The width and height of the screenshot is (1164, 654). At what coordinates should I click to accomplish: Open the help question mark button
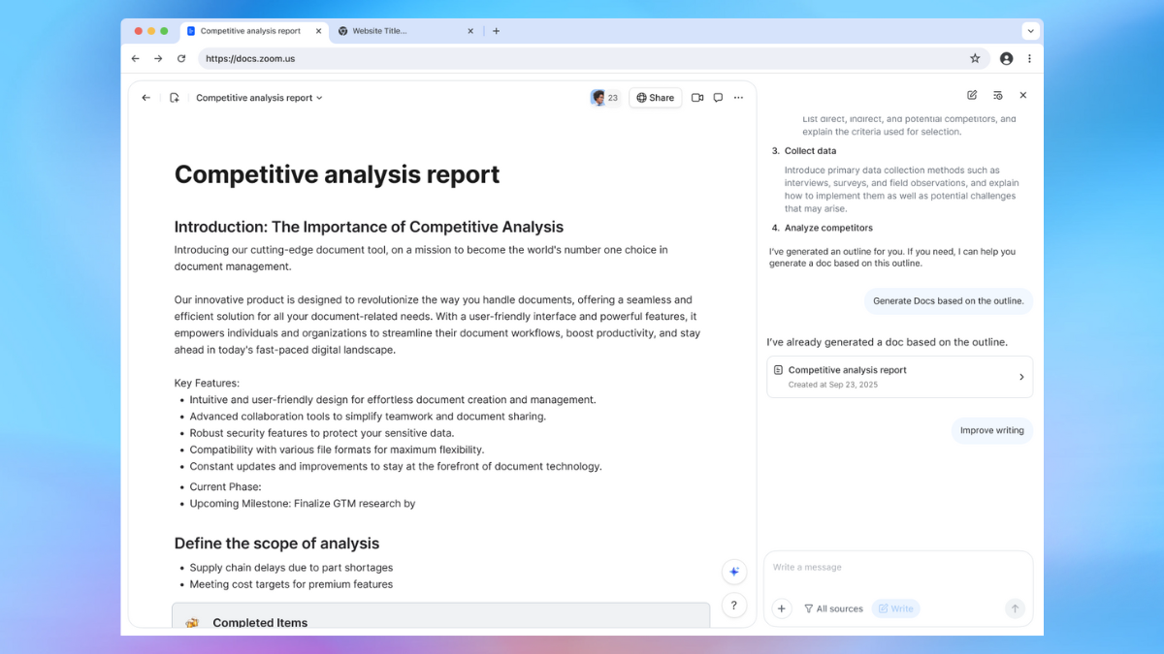[x=734, y=606]
